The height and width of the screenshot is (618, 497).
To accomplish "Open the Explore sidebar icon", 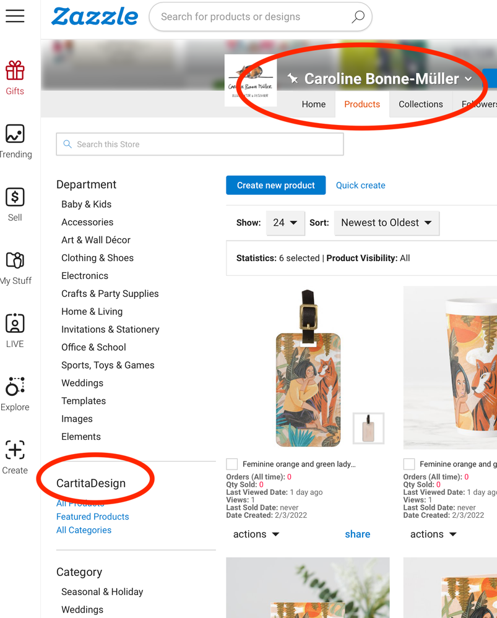I will coord(15,387).
